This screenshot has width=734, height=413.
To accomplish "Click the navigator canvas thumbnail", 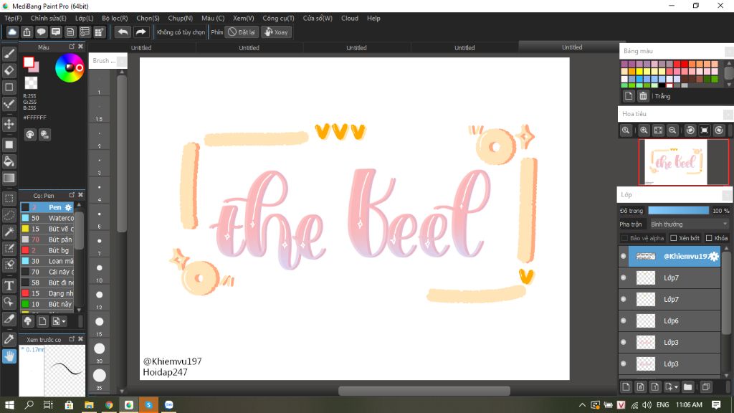I will pos(676,162).
